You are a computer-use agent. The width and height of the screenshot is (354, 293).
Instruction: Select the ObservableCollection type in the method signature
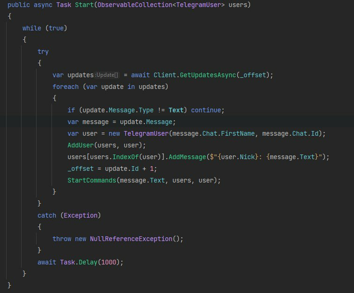pos(135,5)
